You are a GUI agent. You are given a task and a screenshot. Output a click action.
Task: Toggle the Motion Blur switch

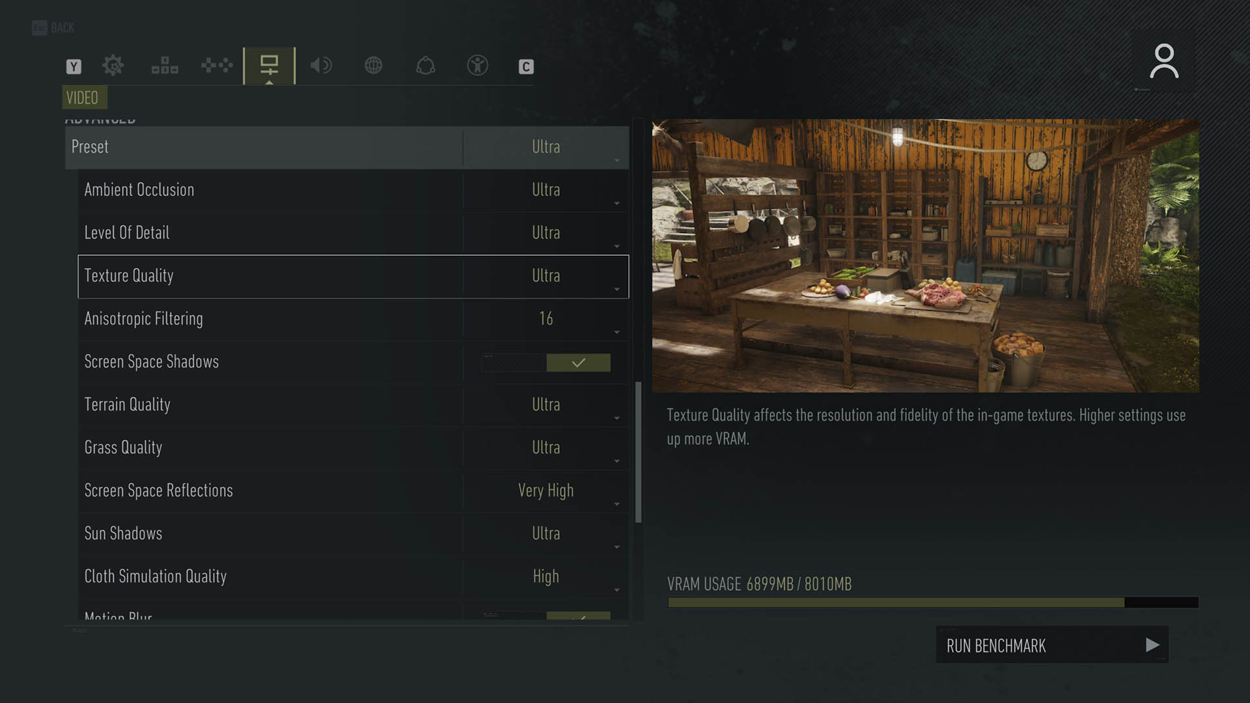(x=546, y=616)
